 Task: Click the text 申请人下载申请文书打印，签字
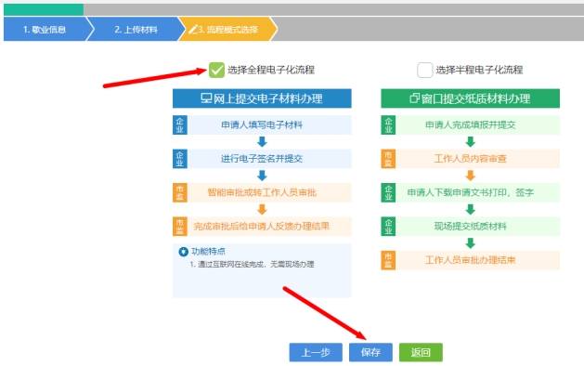tap(471, 192)
